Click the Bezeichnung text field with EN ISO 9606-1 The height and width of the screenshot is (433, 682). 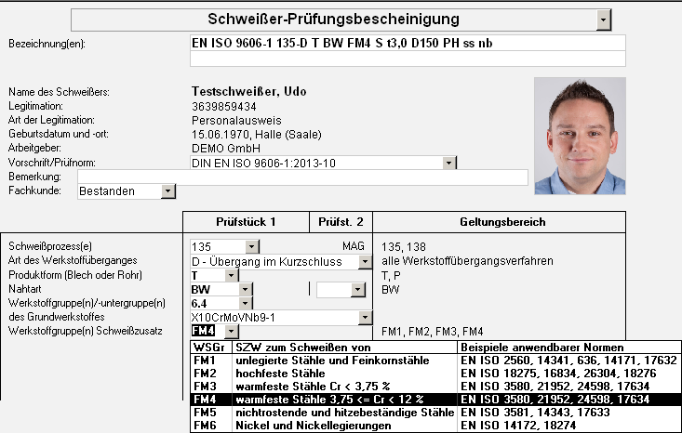[408, 43]
